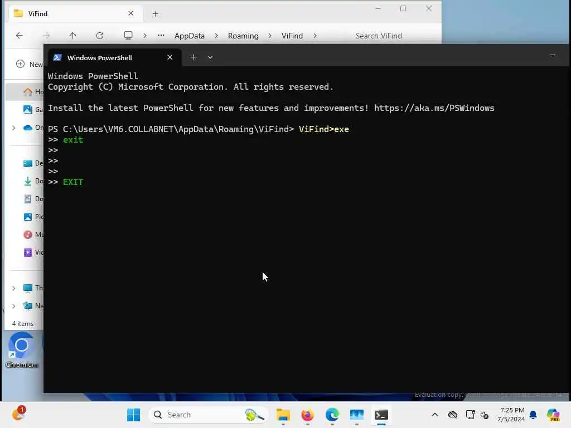Expand the OneDrive sidebar node
The height and width of the screenshot is (428, 571).
tap(13, 128)
